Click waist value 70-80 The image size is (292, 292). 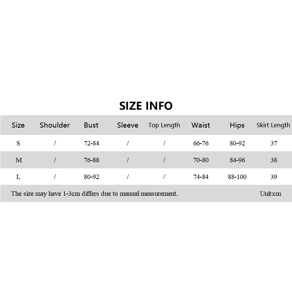tap(201, 160)
